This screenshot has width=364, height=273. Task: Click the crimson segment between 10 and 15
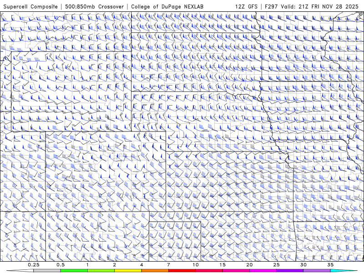209,271
